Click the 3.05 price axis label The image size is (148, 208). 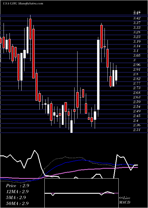[x=137, y=55]
